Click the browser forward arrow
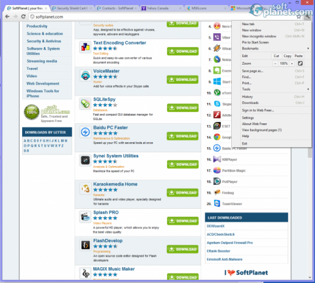315x283 pixels. point(15,16)
